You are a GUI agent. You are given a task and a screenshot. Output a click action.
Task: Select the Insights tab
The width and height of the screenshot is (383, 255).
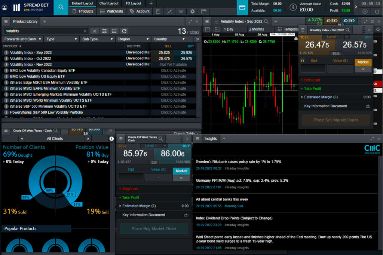click(x=211, y=138)
